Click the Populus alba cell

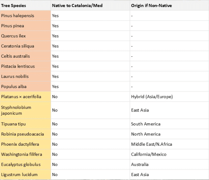click(14, 86)
